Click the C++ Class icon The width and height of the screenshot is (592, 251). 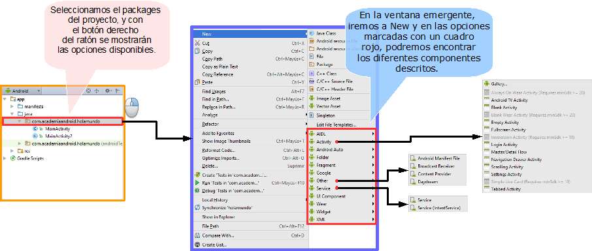click(x=312, y=74)
